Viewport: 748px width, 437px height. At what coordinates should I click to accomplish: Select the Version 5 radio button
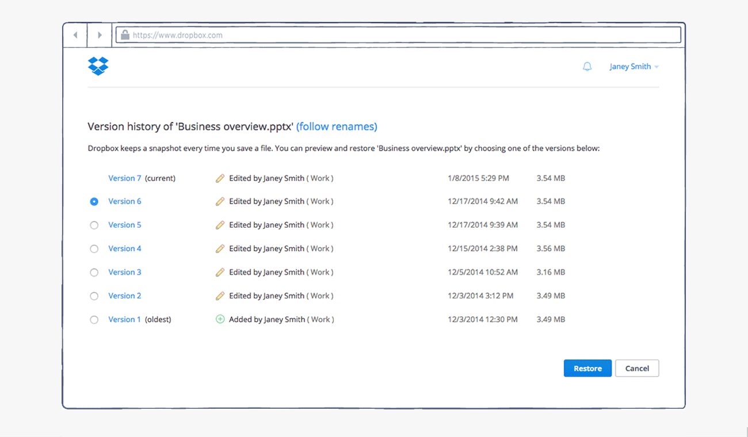coord(94,225)
